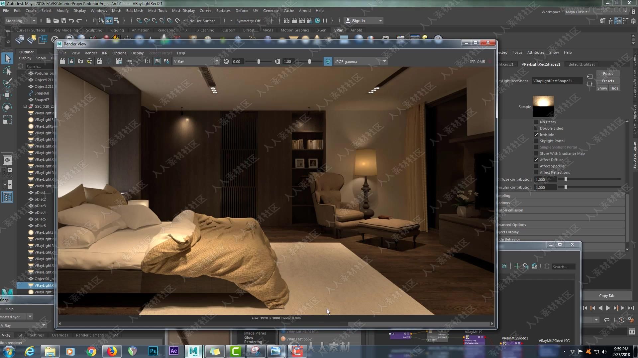
Task: Click the Show button in Attribute Editor
Action: pos(602,88)
